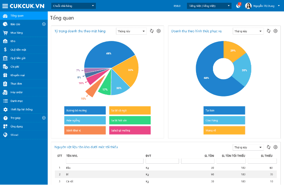Open Nguyễn Thị Dung user account menu
The image size is (284, 185).
(x=262, y=6)
